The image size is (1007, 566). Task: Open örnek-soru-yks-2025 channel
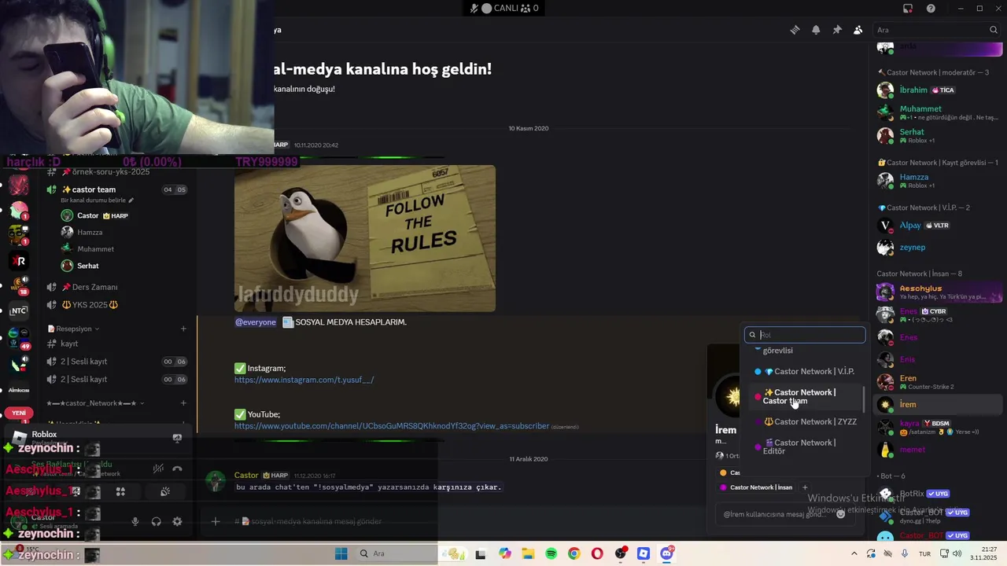coord(116,172)
